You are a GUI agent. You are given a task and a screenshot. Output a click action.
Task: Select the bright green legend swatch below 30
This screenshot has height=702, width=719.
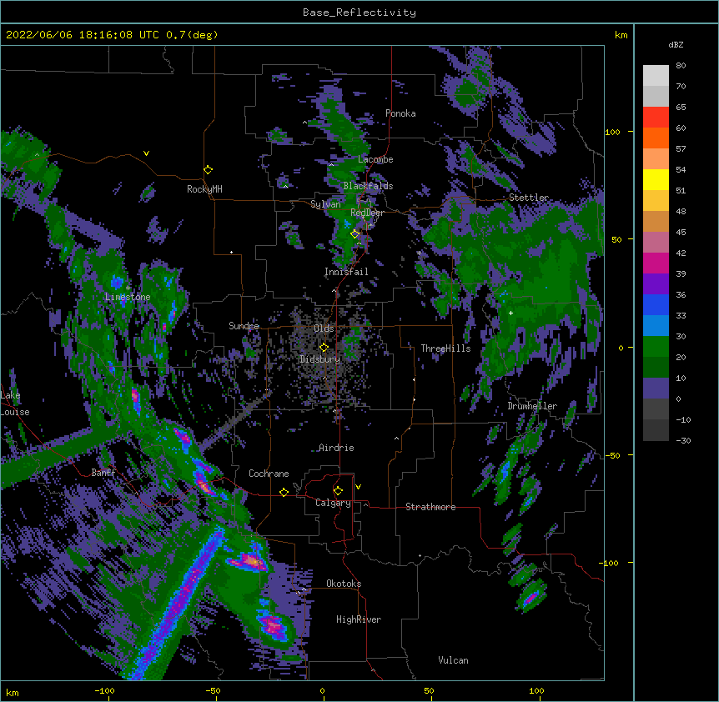tap(656, 347)
